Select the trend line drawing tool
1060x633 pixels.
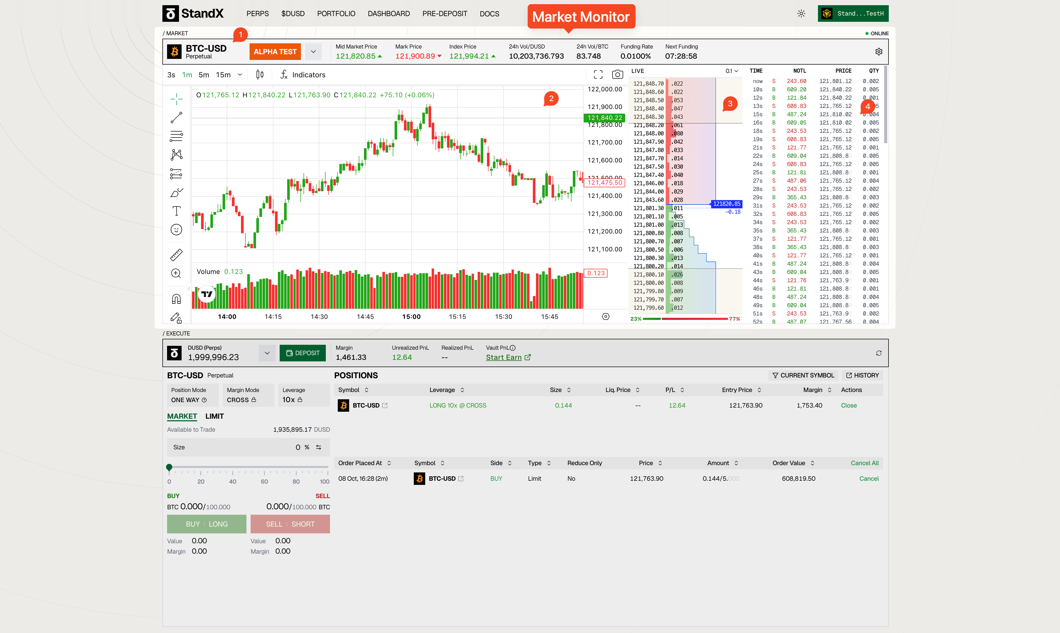pos(176,117)
